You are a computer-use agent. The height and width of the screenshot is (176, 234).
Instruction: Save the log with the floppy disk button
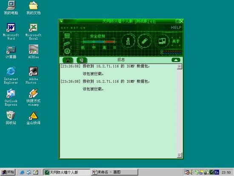pyautogui.click(x=68, y=60)
